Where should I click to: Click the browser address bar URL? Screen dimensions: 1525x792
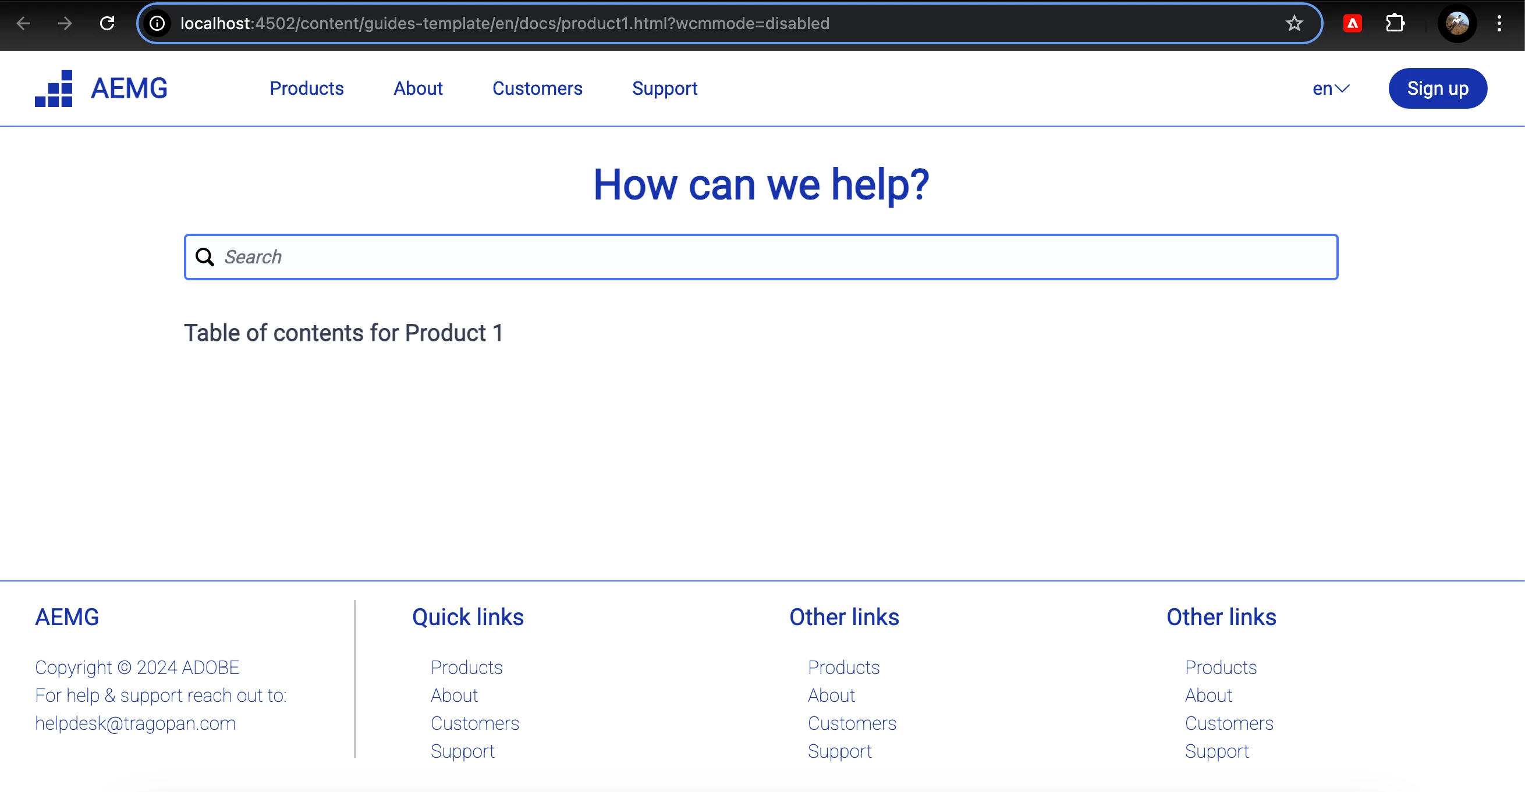[x=505, y=23]
